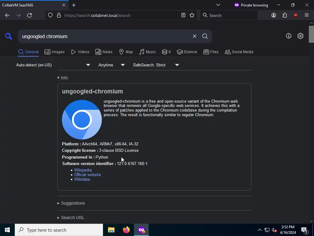Open the Official website link

point(87,175)
